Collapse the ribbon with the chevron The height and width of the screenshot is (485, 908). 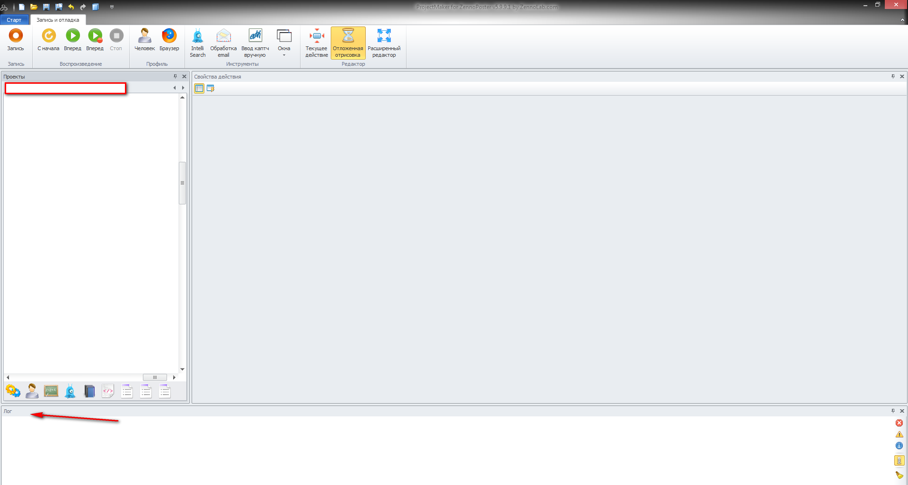click(902, 20)
